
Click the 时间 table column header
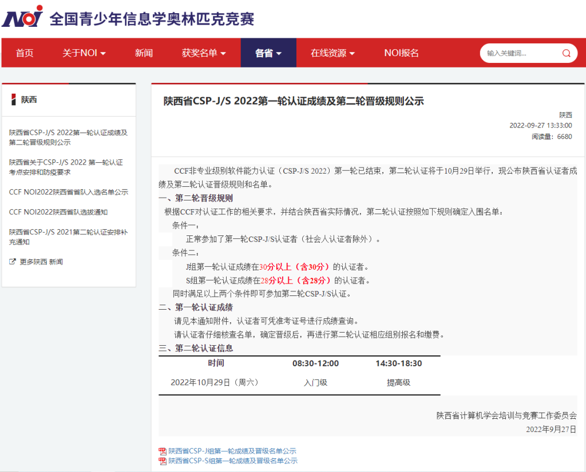click(216, 363)
